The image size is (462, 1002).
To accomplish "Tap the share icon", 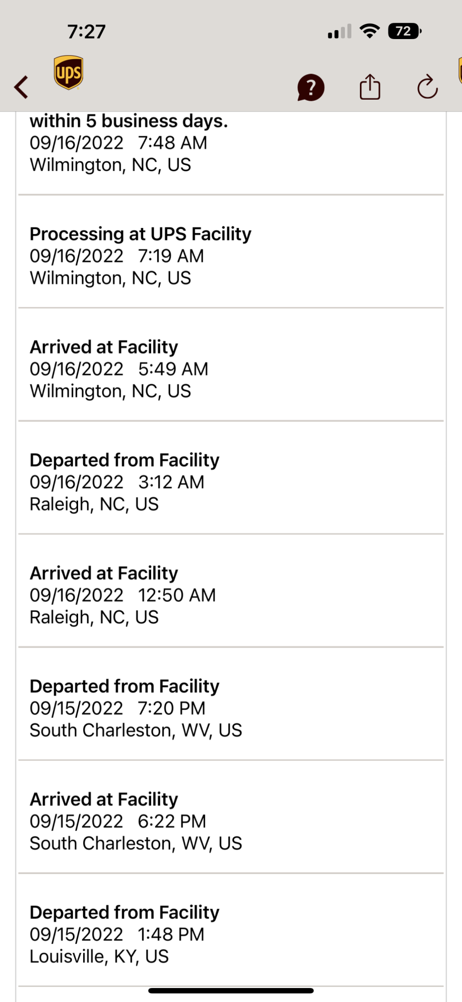I will point(370,87).
